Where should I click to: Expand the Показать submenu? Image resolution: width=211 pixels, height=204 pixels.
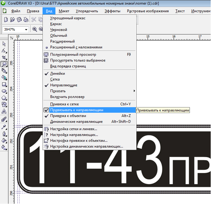click(90, 91)
